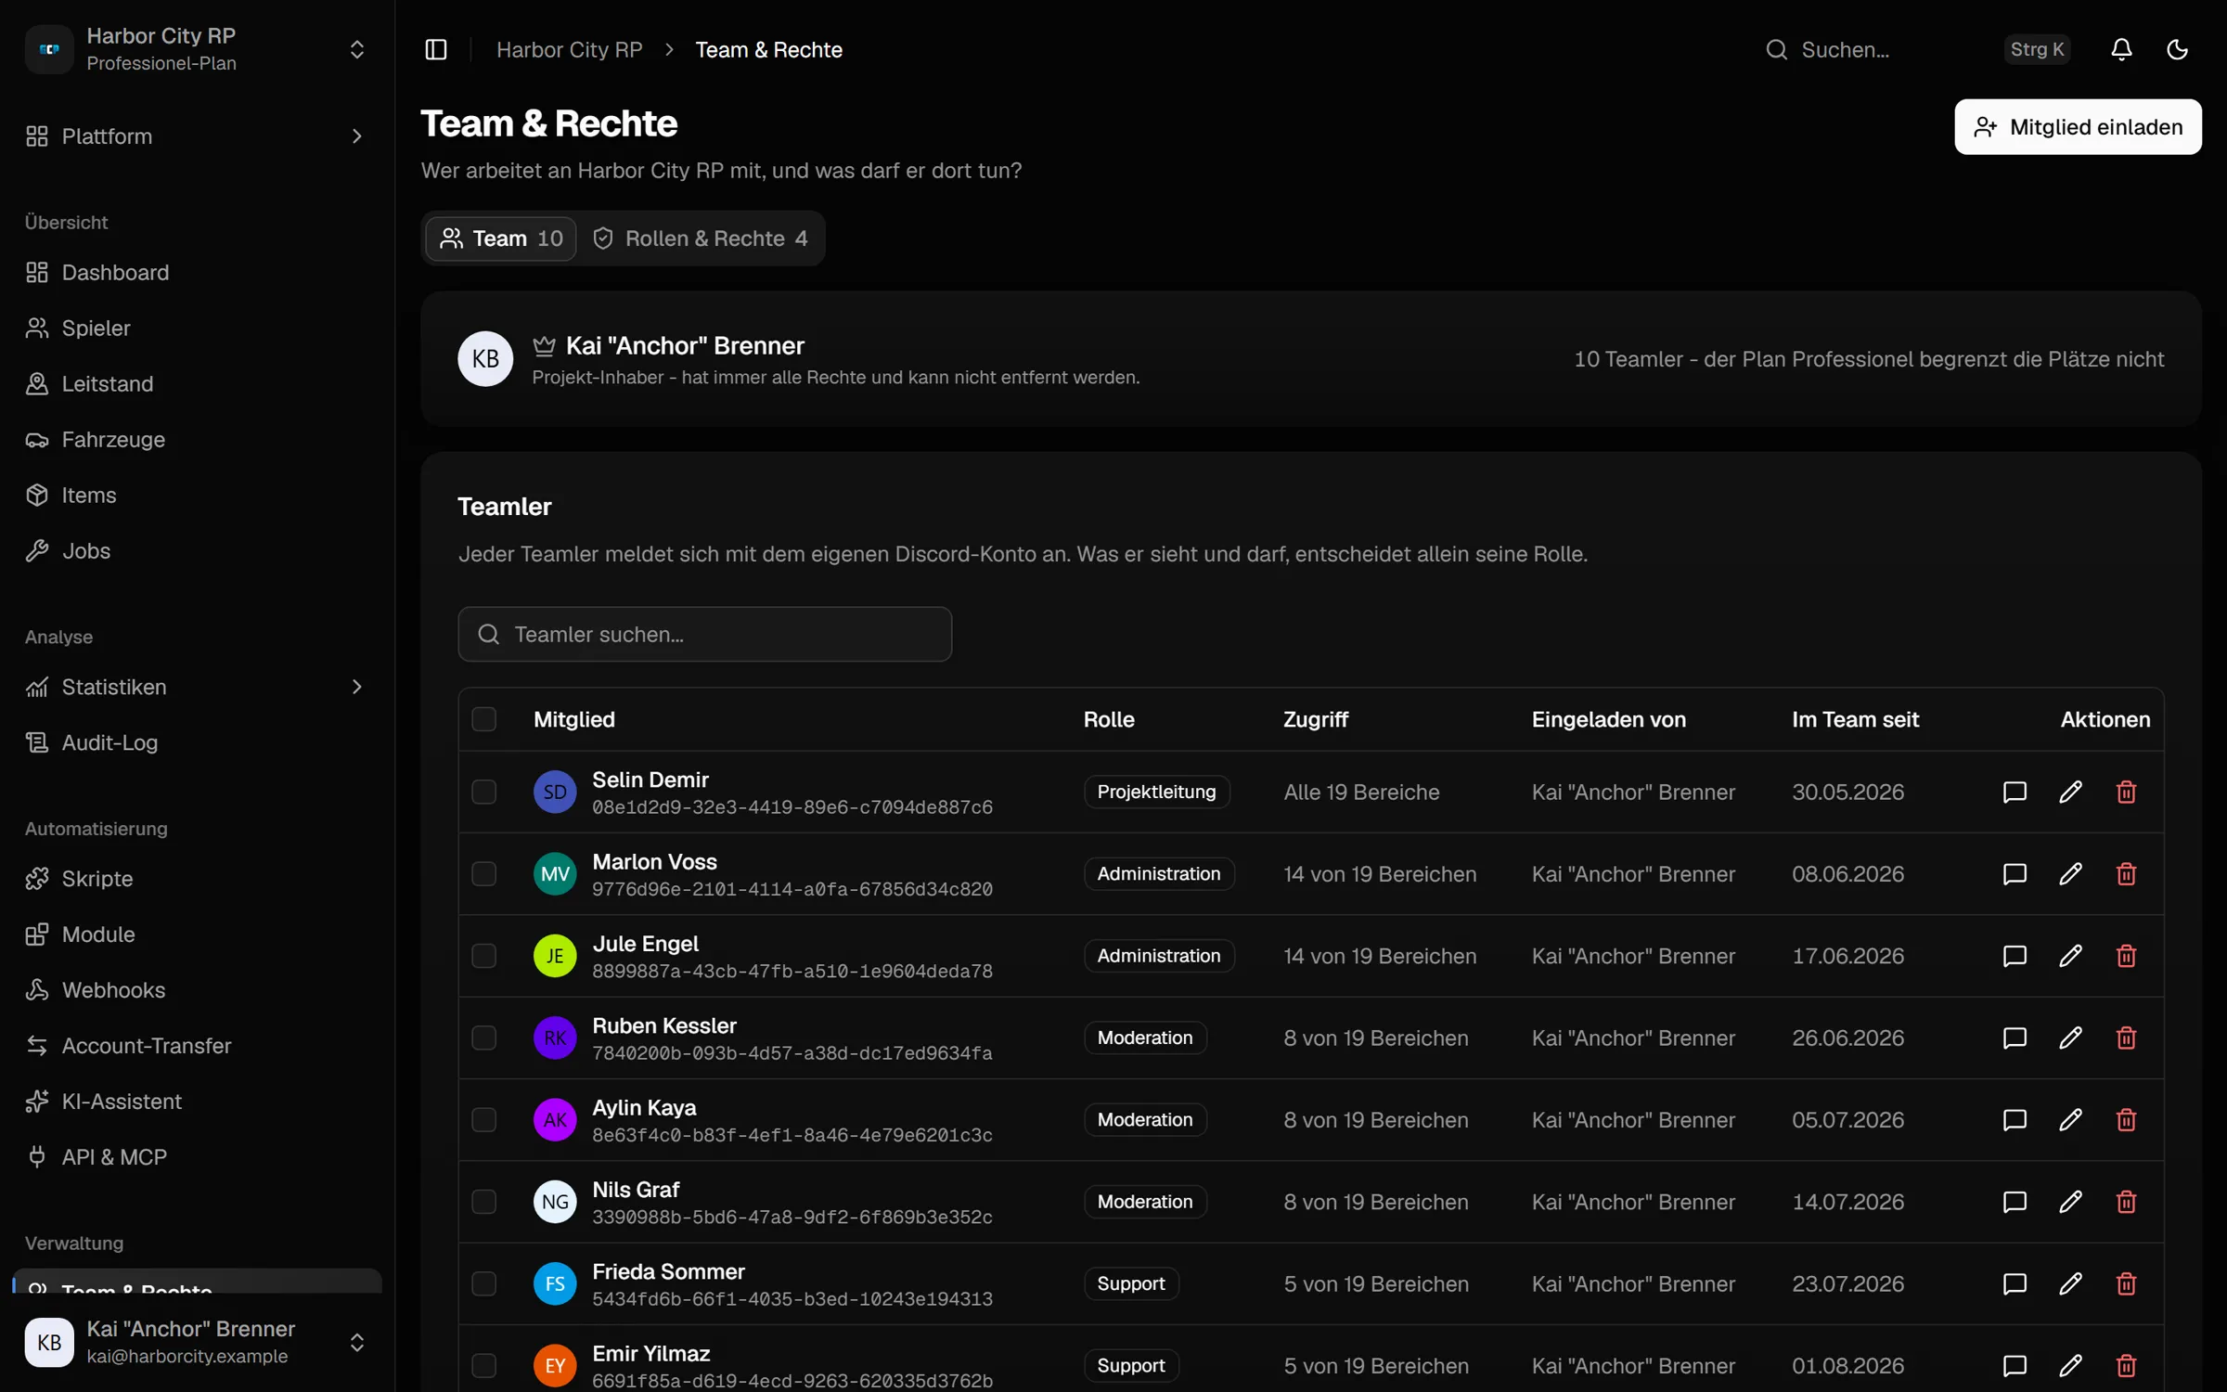The height and width of the screenshot is (1392, 2227).
Task: Open the notifications bell
Action: 2121,49
